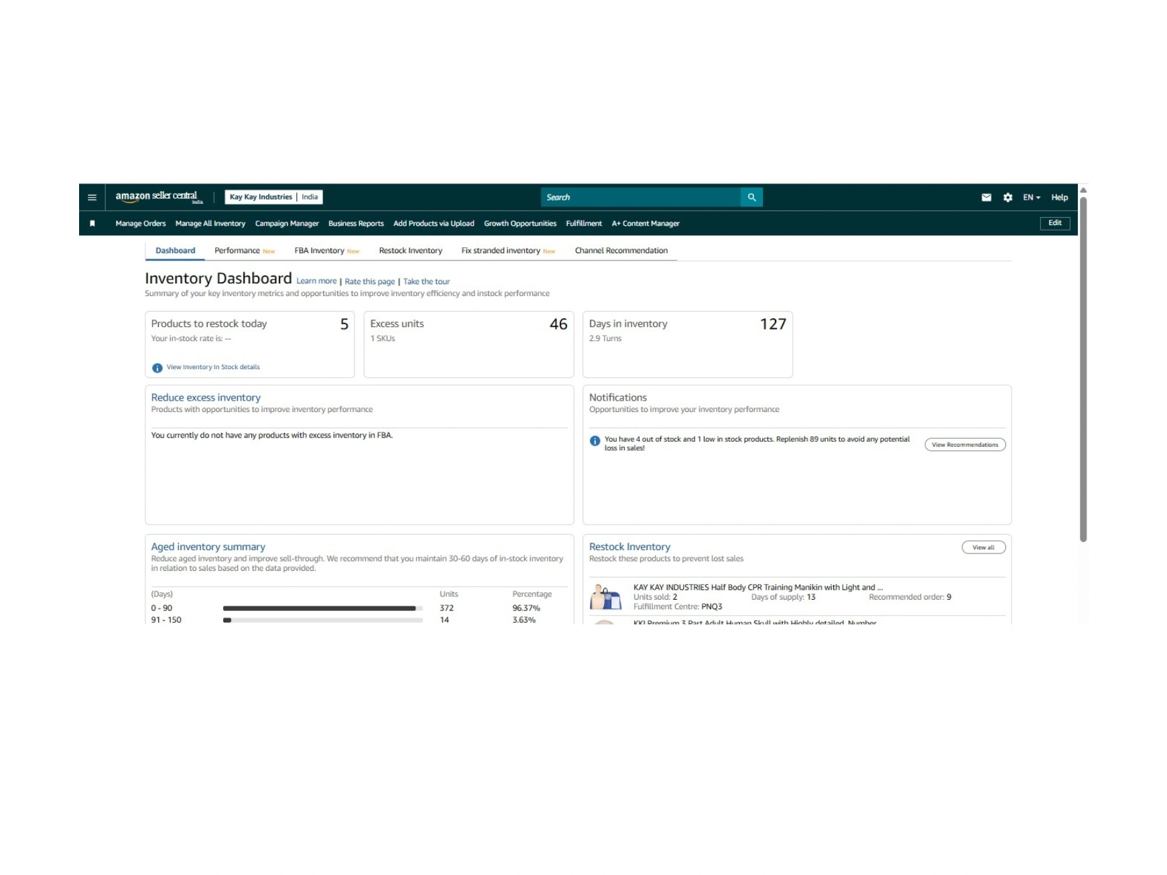Image resolution: width=1167 pixels, height=875 pixels.
Task: Switch to the Dashboard tab
Action: [175, 251]
